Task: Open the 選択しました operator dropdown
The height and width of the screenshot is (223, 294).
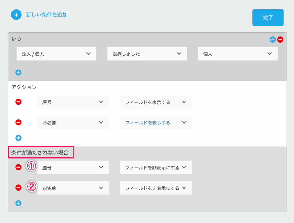Action: click(147, 54)
